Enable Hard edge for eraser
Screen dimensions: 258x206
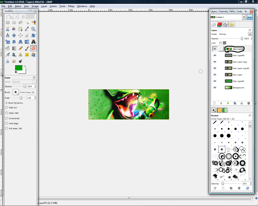pyautogui.click(x=7, y=123)
